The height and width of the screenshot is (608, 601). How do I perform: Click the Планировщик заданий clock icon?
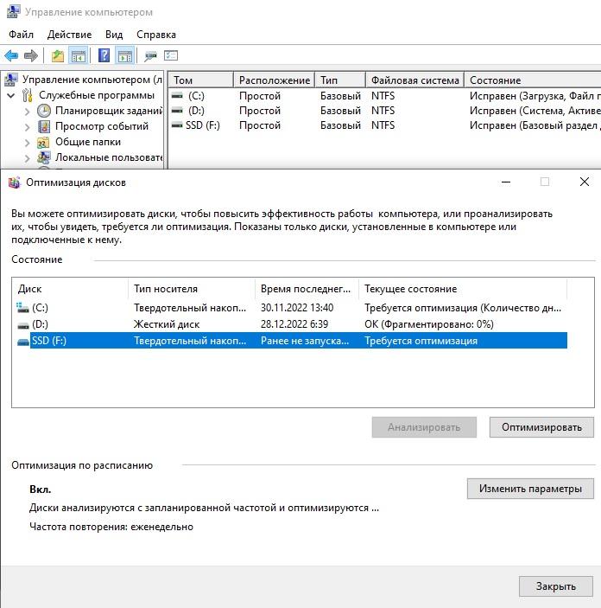click(44, 111)
